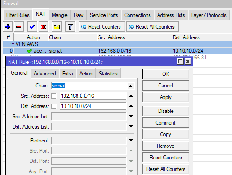This screenshot has height=175, width=232.
Task: Click the Copy button
Action: [166, 134]
